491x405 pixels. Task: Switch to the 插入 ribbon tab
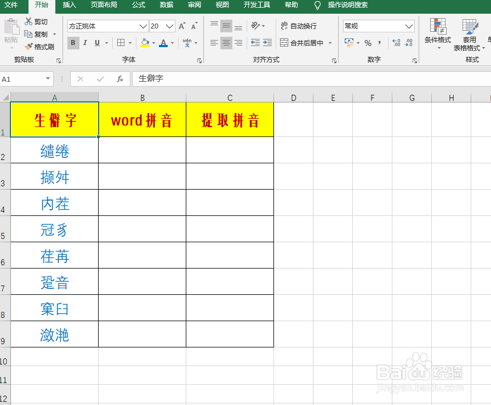pos(70,6)
